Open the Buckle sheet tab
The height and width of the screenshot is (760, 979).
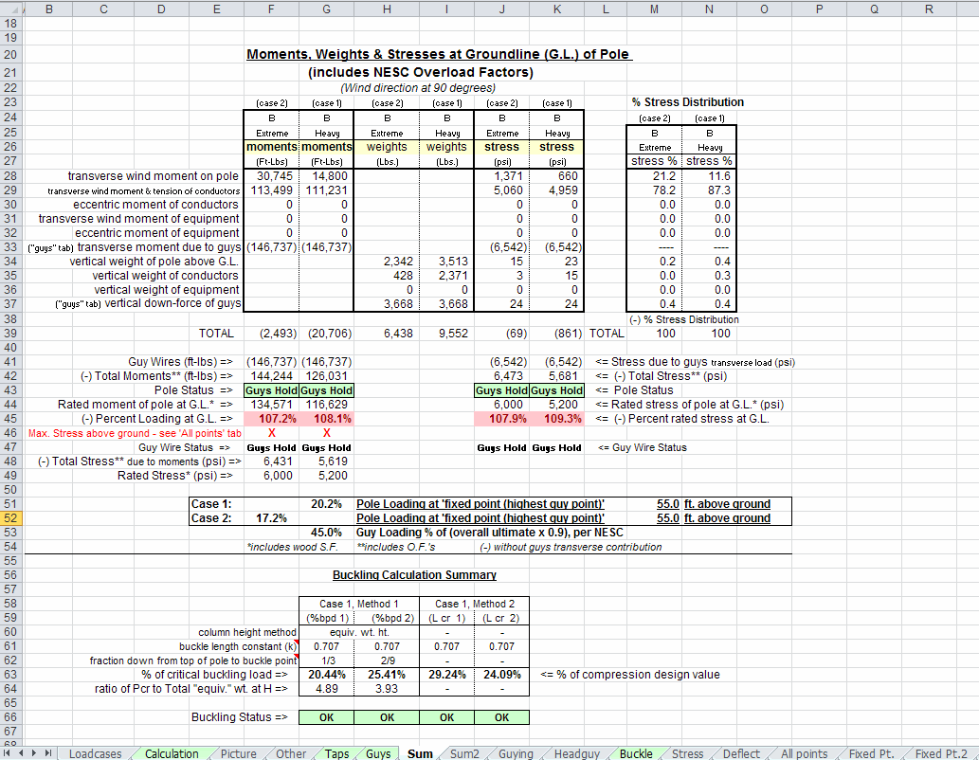[635, 753]
